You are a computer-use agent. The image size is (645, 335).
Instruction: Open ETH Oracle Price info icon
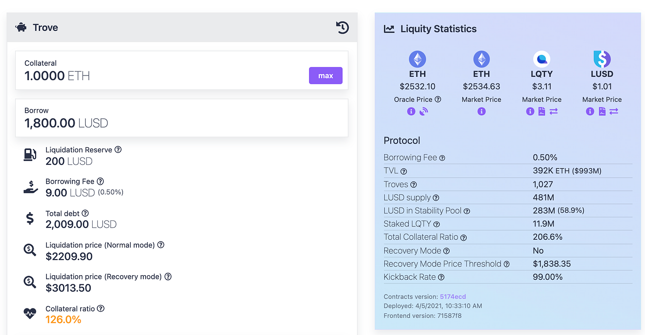click(411, 111)
